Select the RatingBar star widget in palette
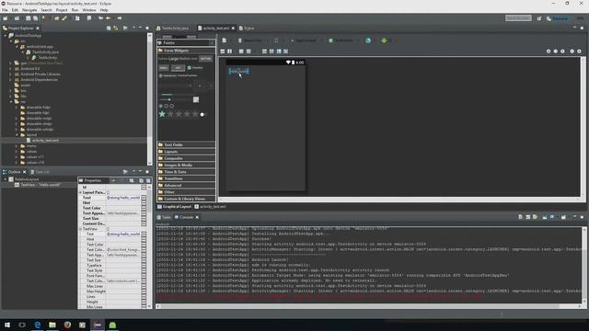Image resolution: width=589 pixels, height=331 pixels. pos(179,114)
